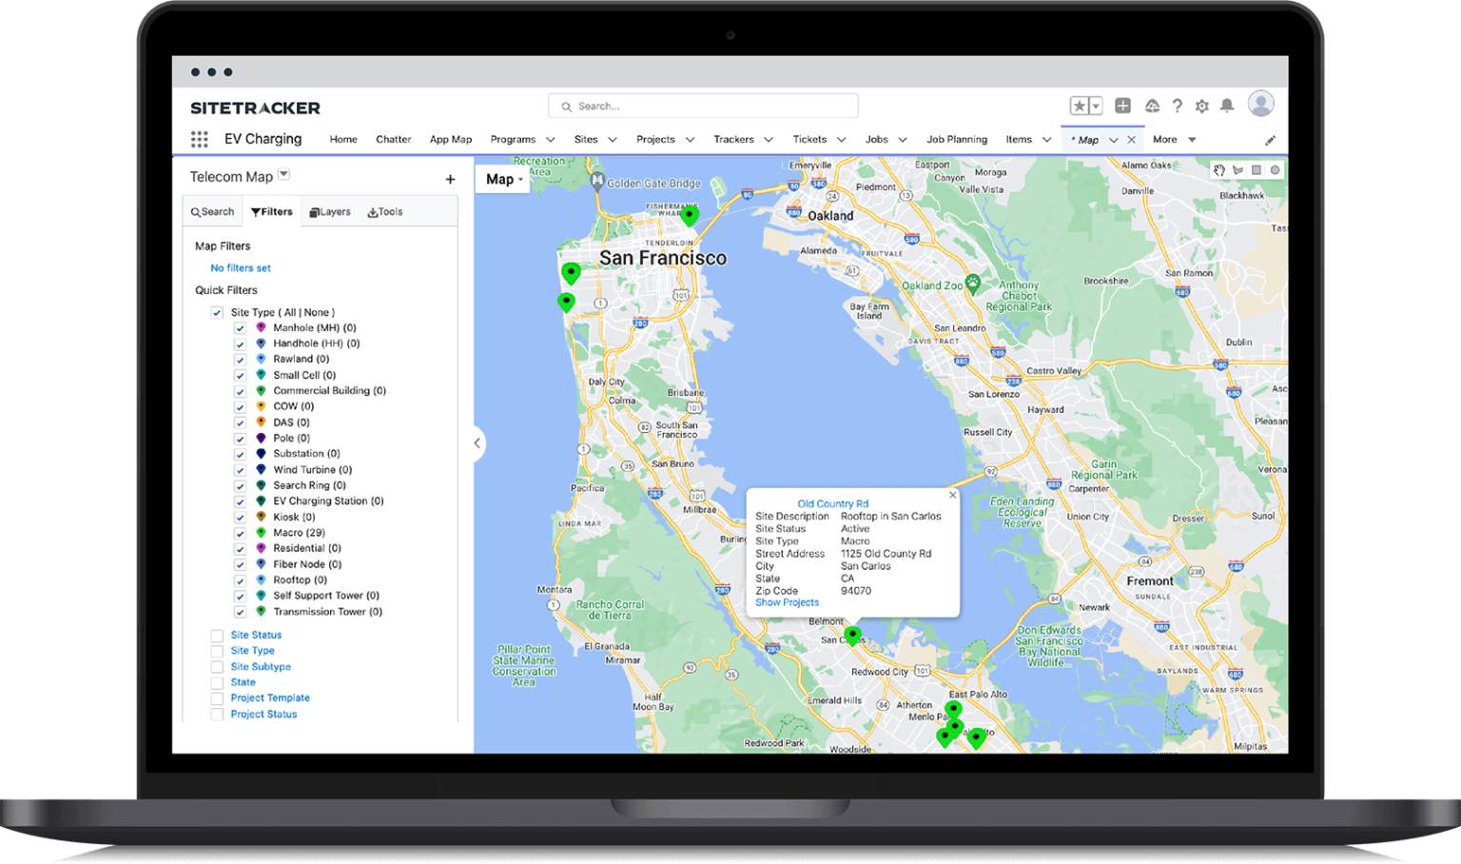The height and width of the screenshot is (864, 1461).
Task: Select the circle selection map tool
Action: coord(1274,169)
